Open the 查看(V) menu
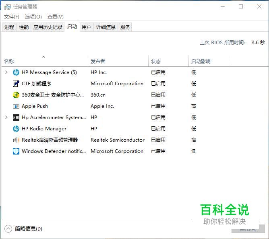The width and height of the screenshot is (269, 239). (x=56, y=17)
